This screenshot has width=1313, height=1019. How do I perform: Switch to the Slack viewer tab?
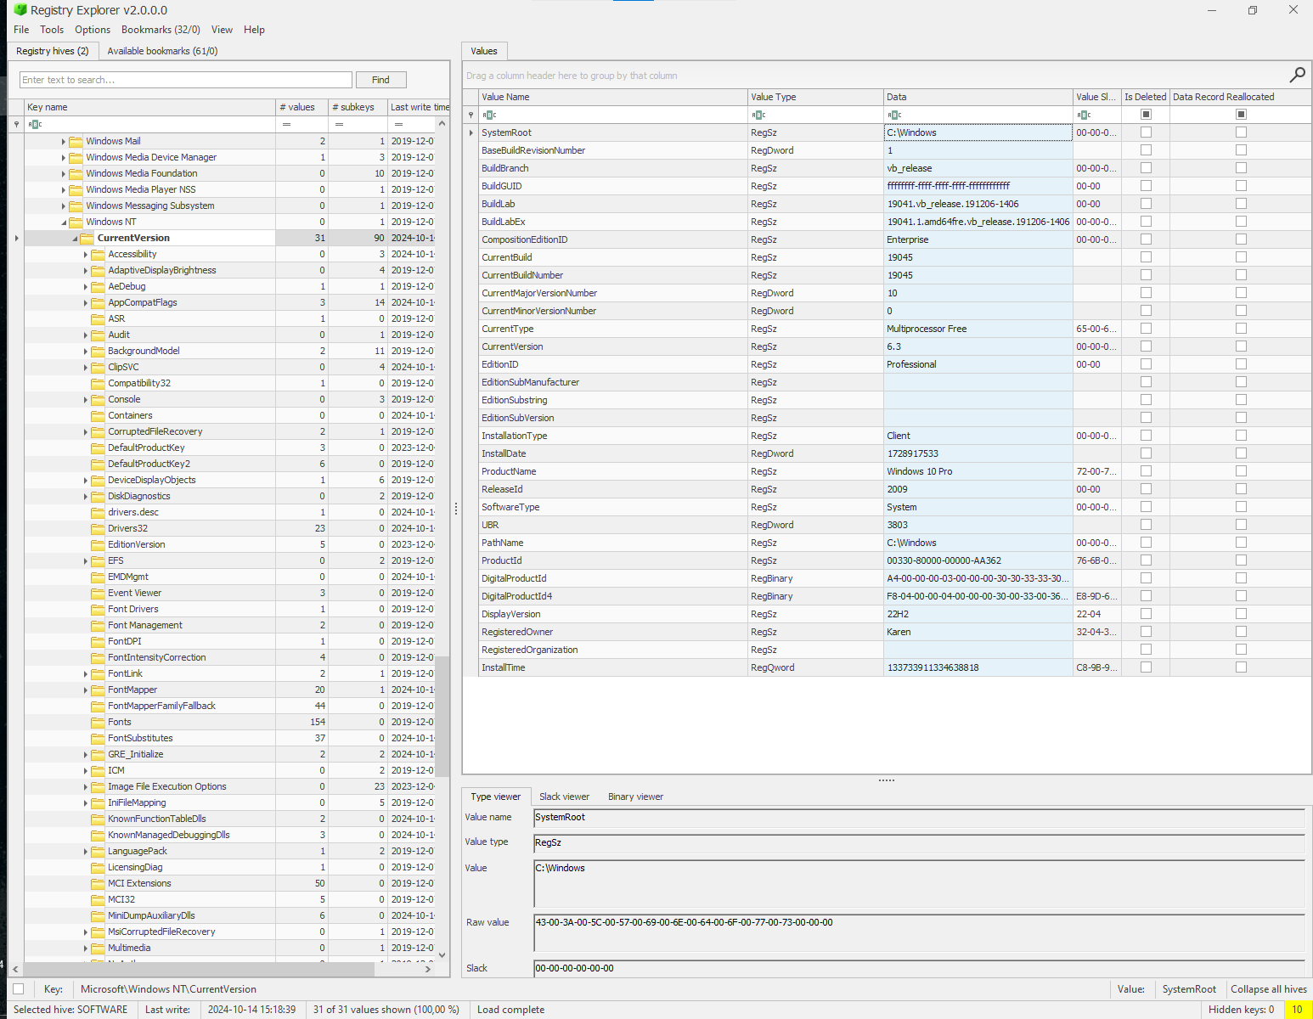[x=564, y=797]
